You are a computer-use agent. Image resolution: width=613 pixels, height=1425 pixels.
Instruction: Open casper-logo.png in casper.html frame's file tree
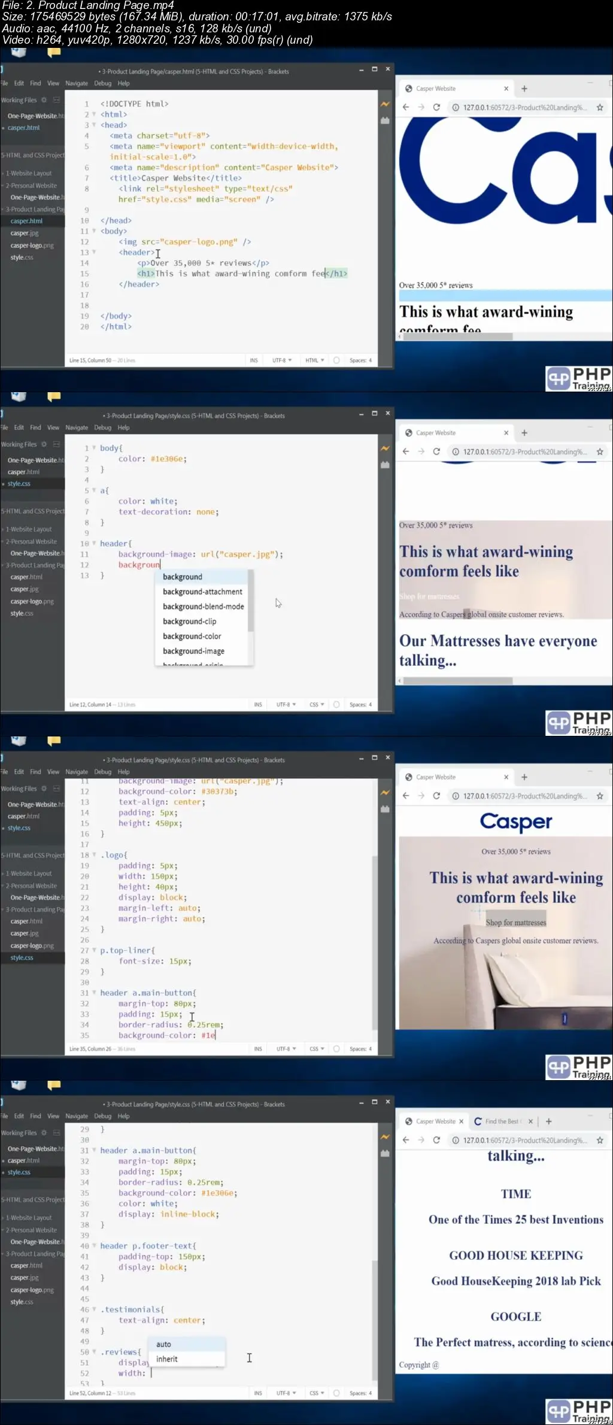point(32,245)
